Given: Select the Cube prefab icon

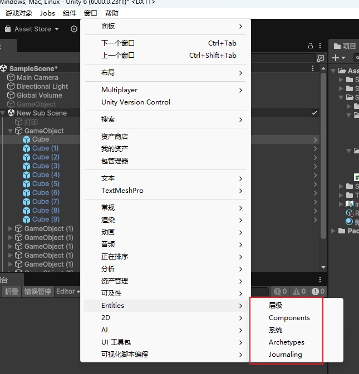Looking at the screenshot, I should 26,139.
